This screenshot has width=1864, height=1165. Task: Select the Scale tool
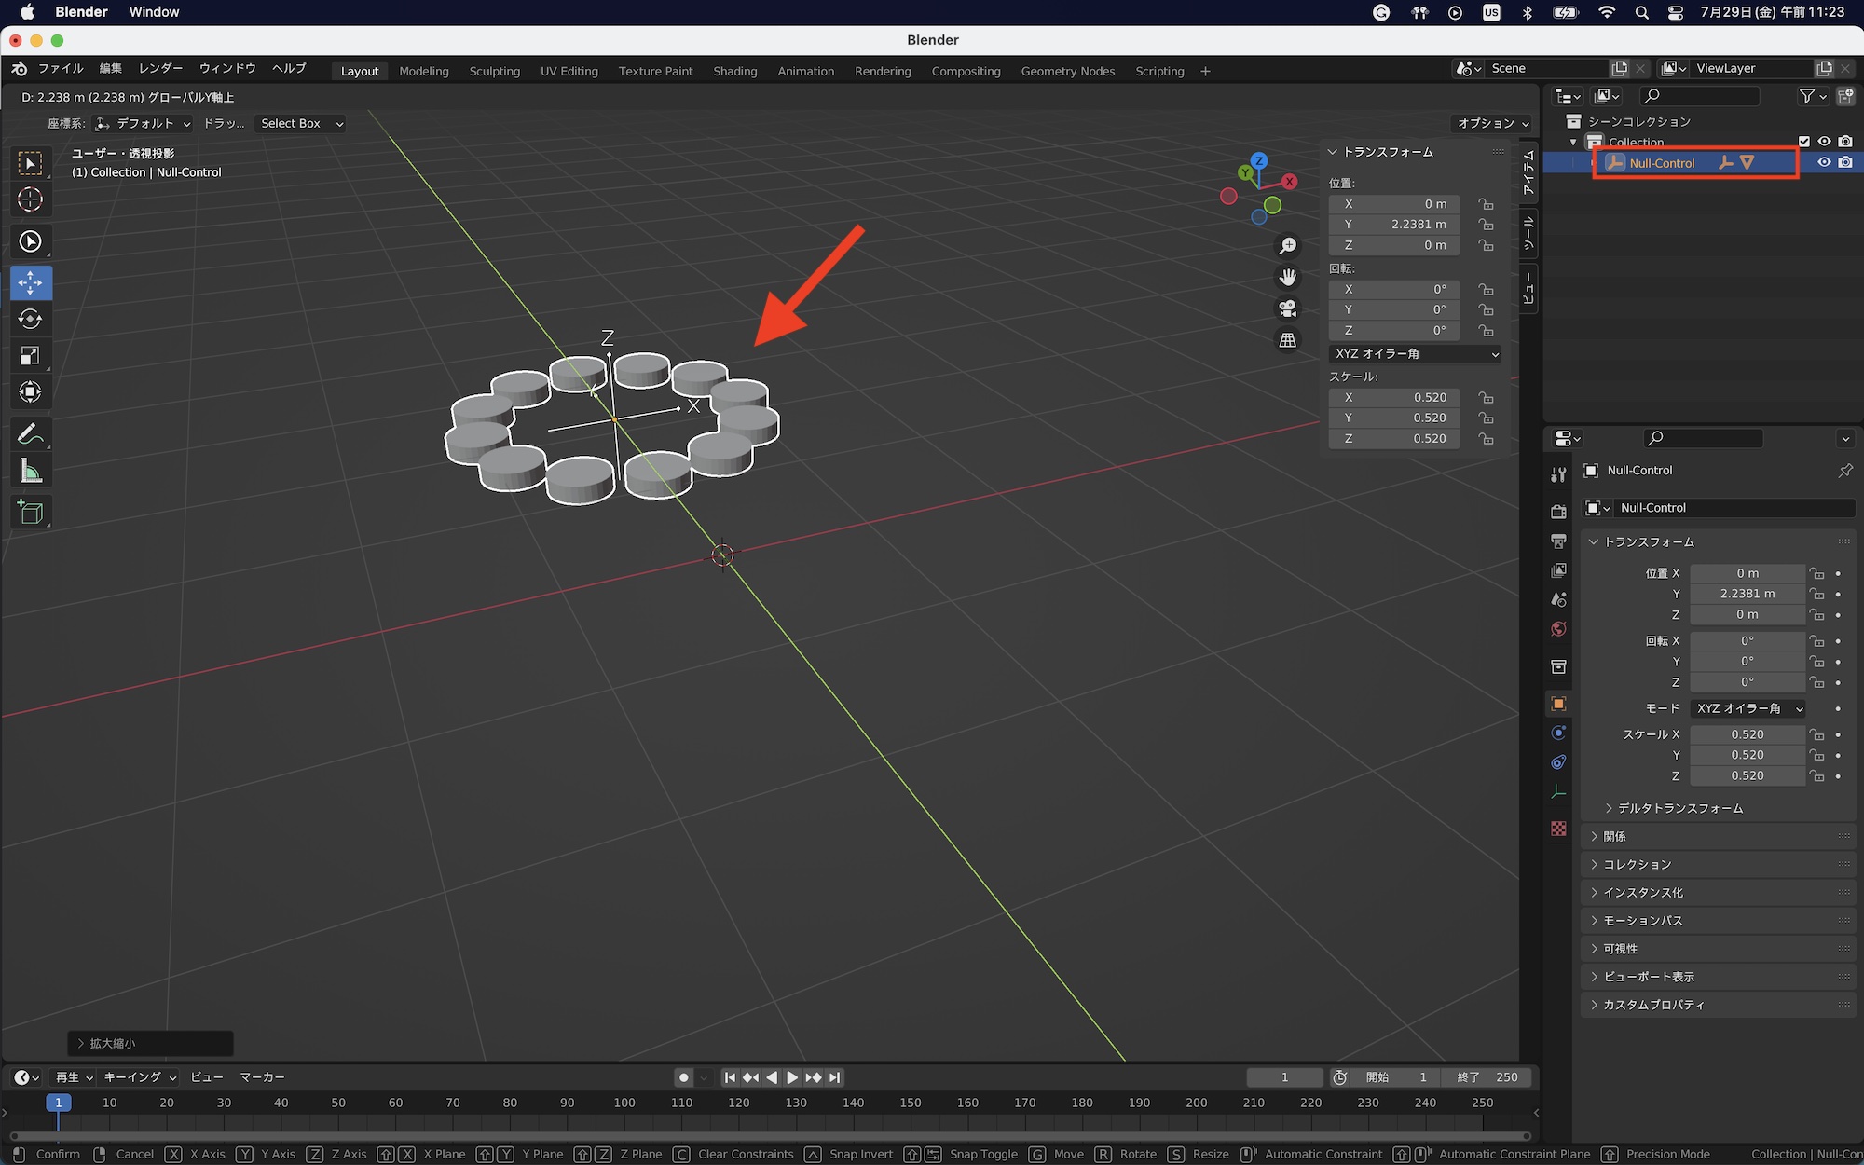pos(30,356)
